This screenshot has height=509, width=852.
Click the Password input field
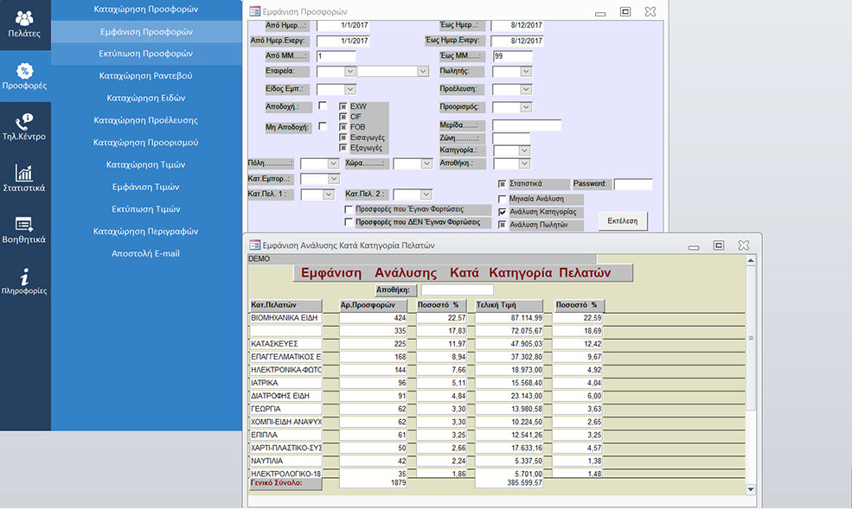[632, 184]
